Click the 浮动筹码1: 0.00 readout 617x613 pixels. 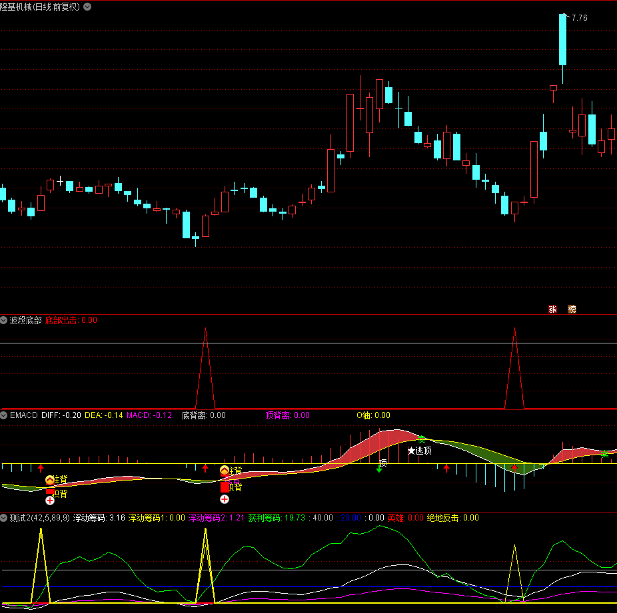pyautogui.click(x=157, y=518)
